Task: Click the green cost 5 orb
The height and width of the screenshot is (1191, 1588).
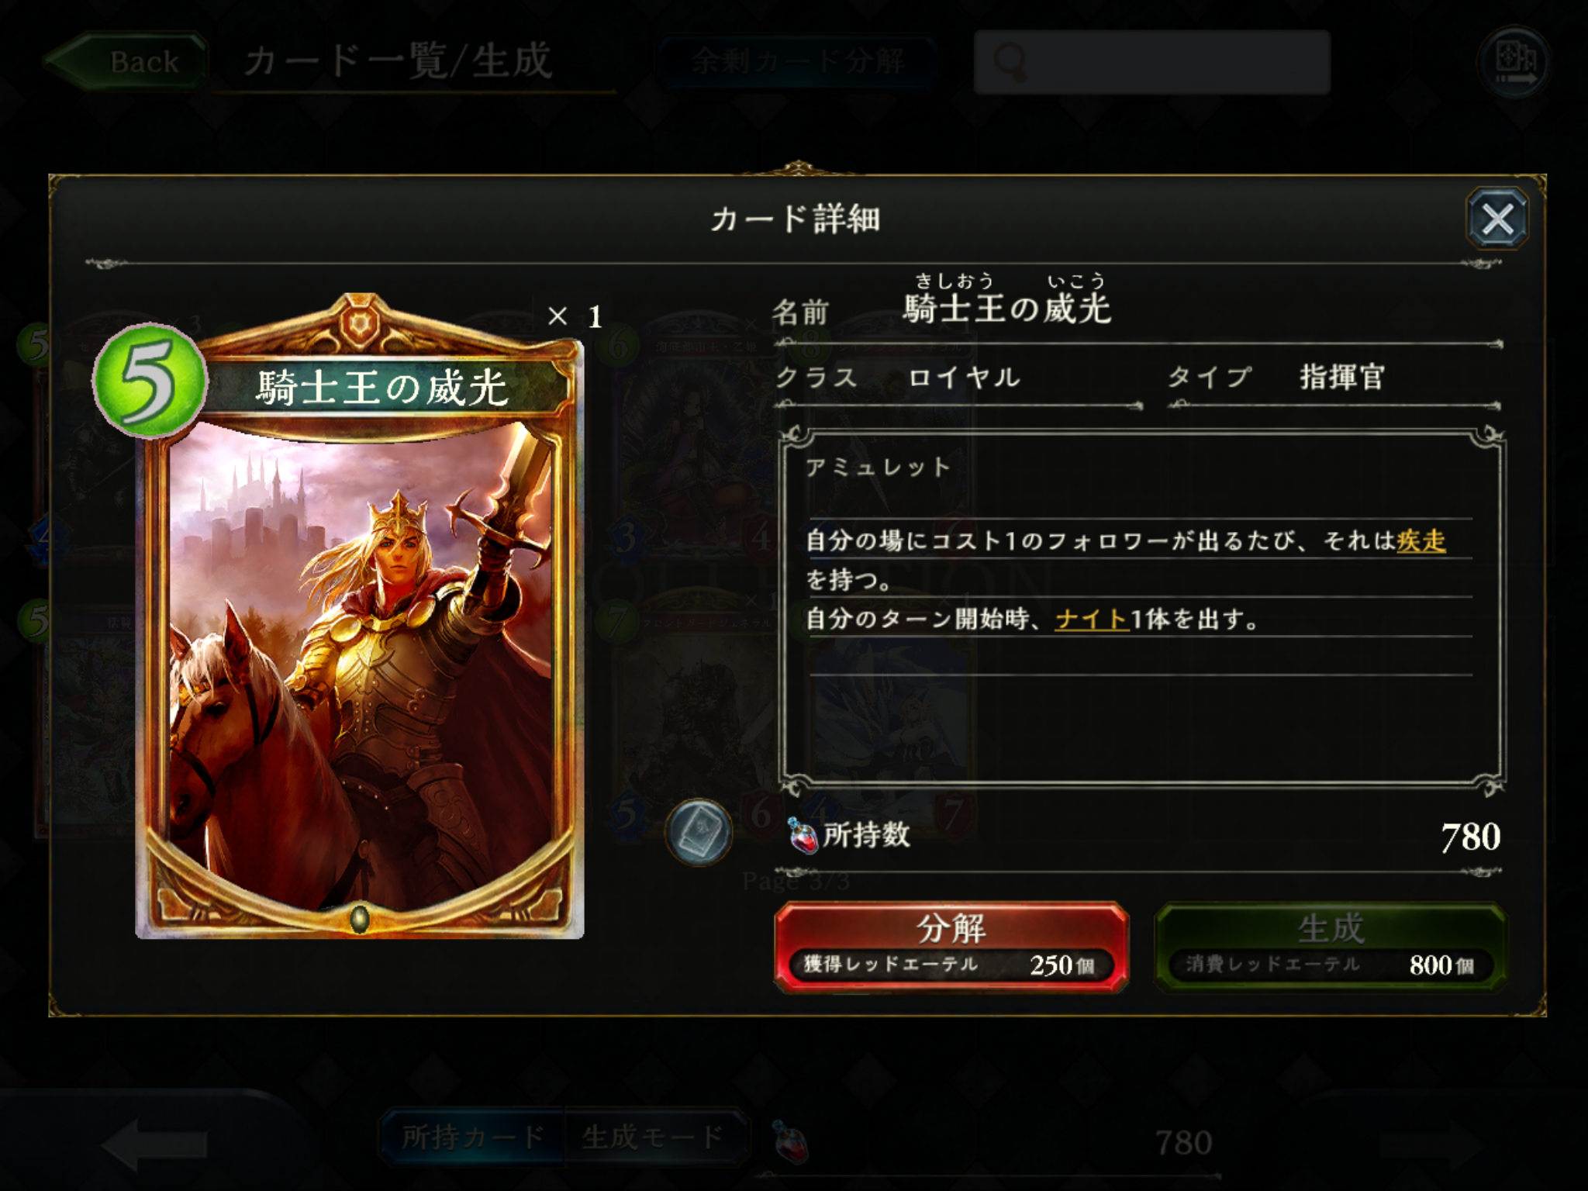Action: [150, 380]
